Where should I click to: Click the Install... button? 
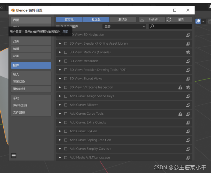[152, 19]
